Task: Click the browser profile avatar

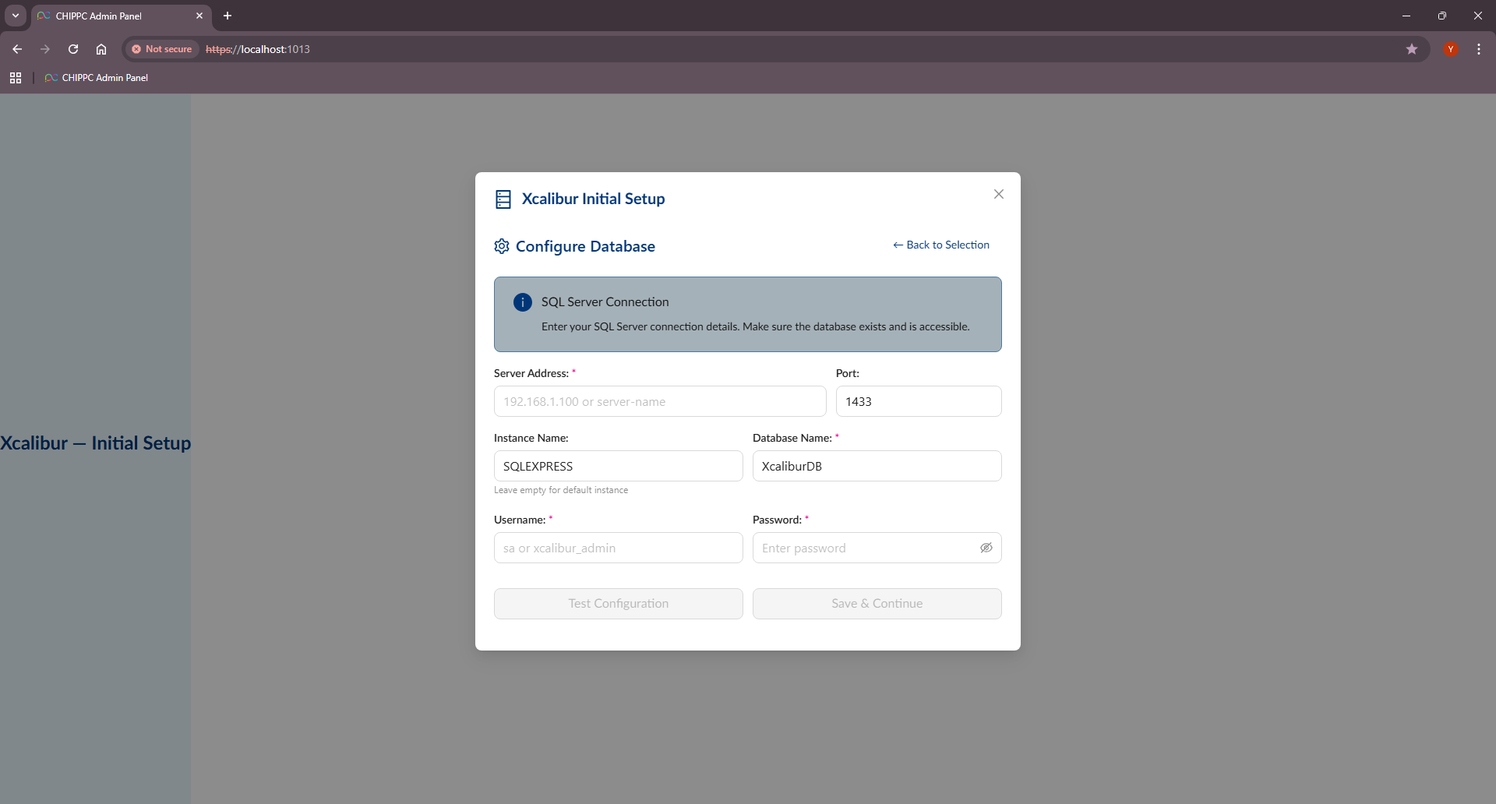Action: click(1450, 48)
